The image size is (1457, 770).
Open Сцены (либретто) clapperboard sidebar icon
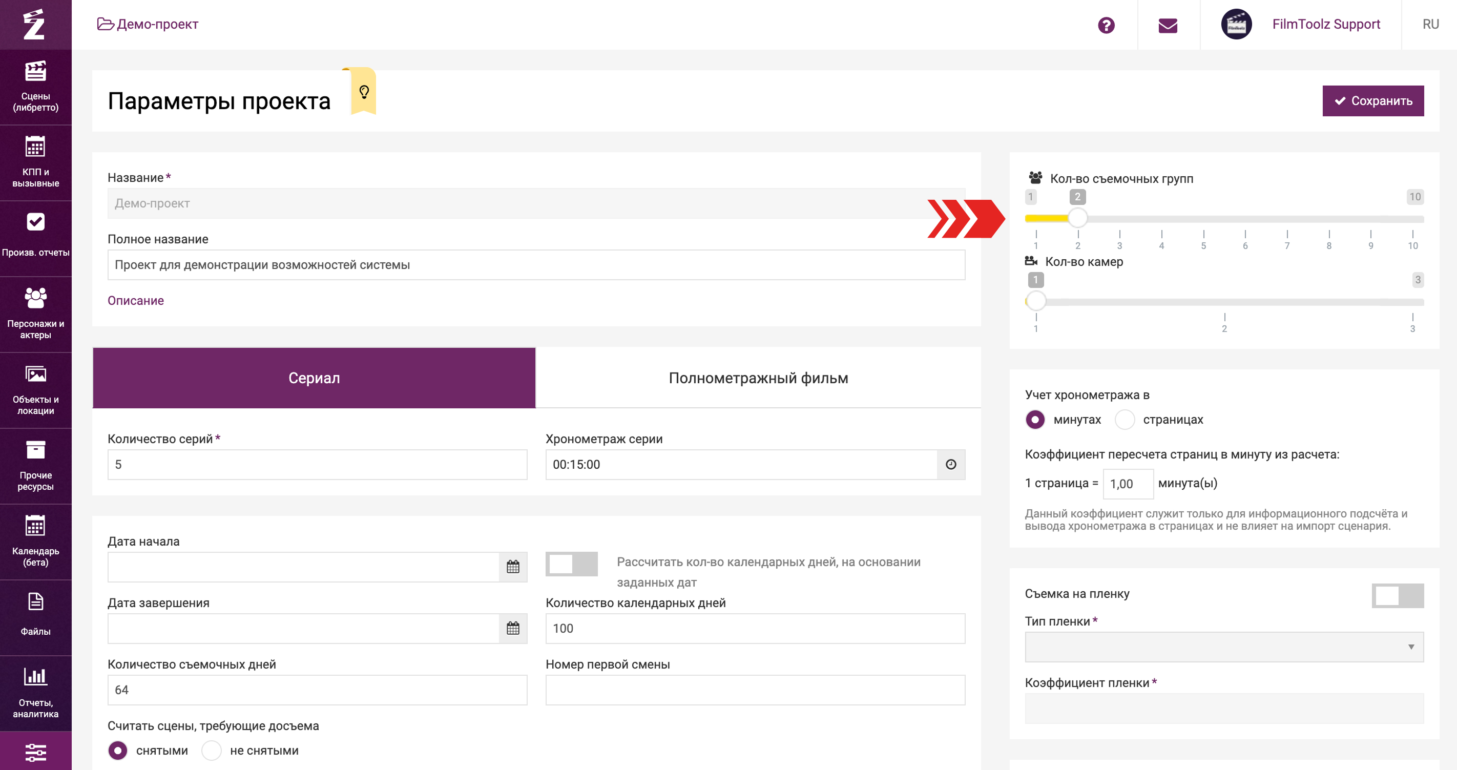coord(35,72)
